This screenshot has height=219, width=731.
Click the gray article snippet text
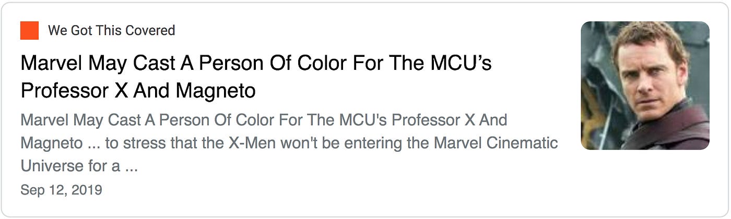[289, 143]
